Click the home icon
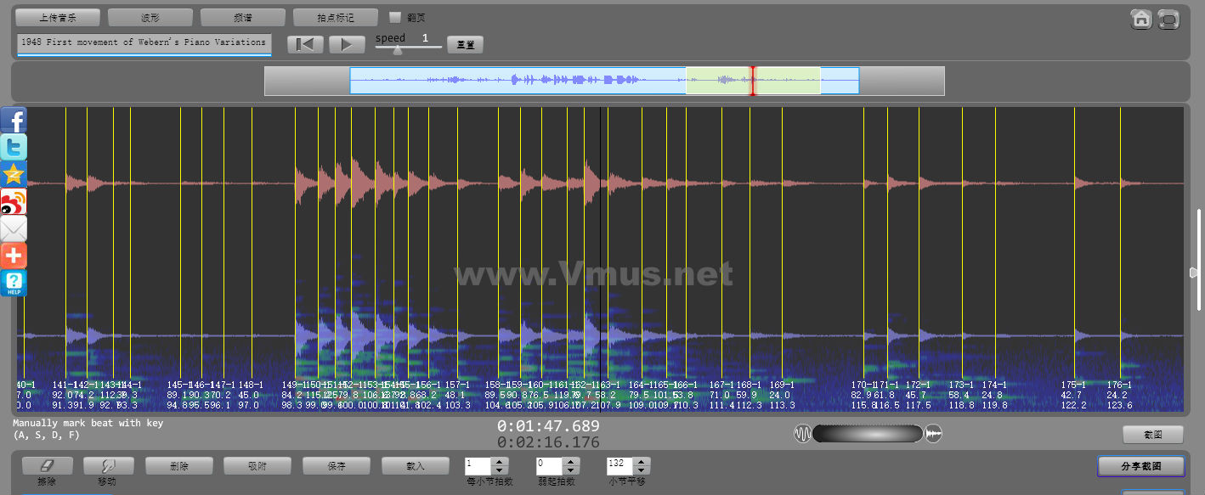 (x=1140, y=19)
